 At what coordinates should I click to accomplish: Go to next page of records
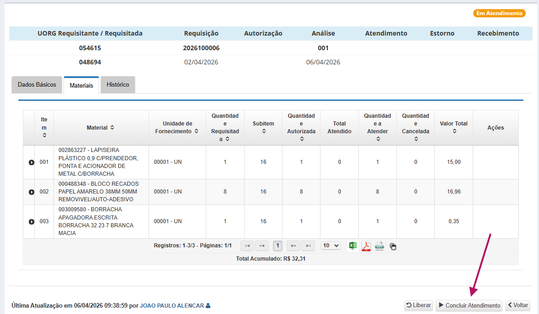[294, 246]
